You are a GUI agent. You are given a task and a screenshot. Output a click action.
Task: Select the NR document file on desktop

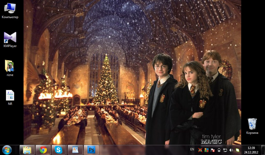click(10, 97)
